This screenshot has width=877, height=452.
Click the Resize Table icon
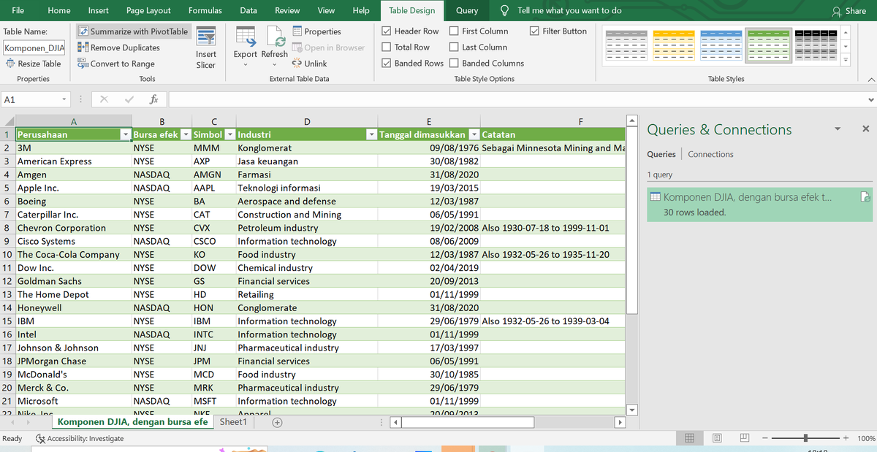tap(10, 64)
